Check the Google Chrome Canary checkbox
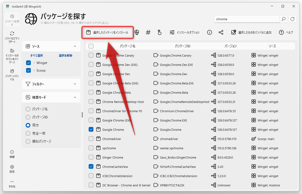Screen dimensions: 302x194 pyautogui.click(x=91, y=55)
